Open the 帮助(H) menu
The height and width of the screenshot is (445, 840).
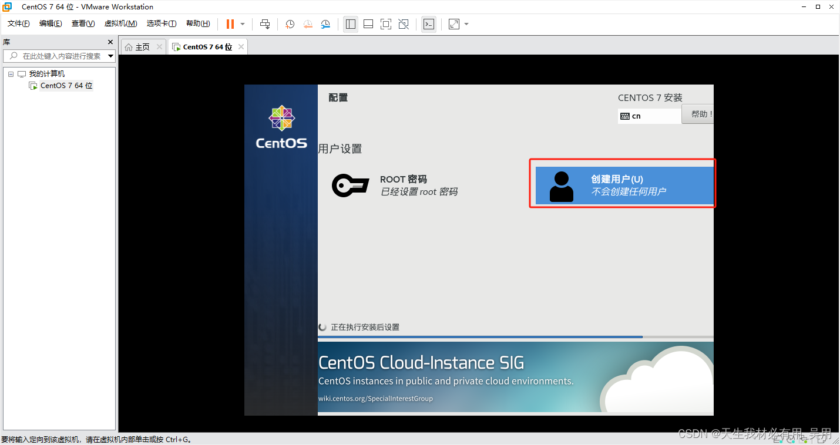pos(198,23)
